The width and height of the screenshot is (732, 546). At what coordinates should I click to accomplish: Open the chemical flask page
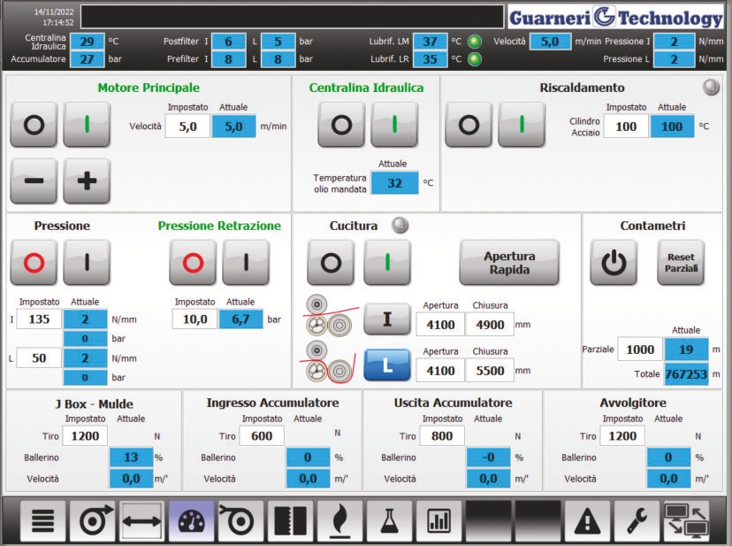click(390, 520)
